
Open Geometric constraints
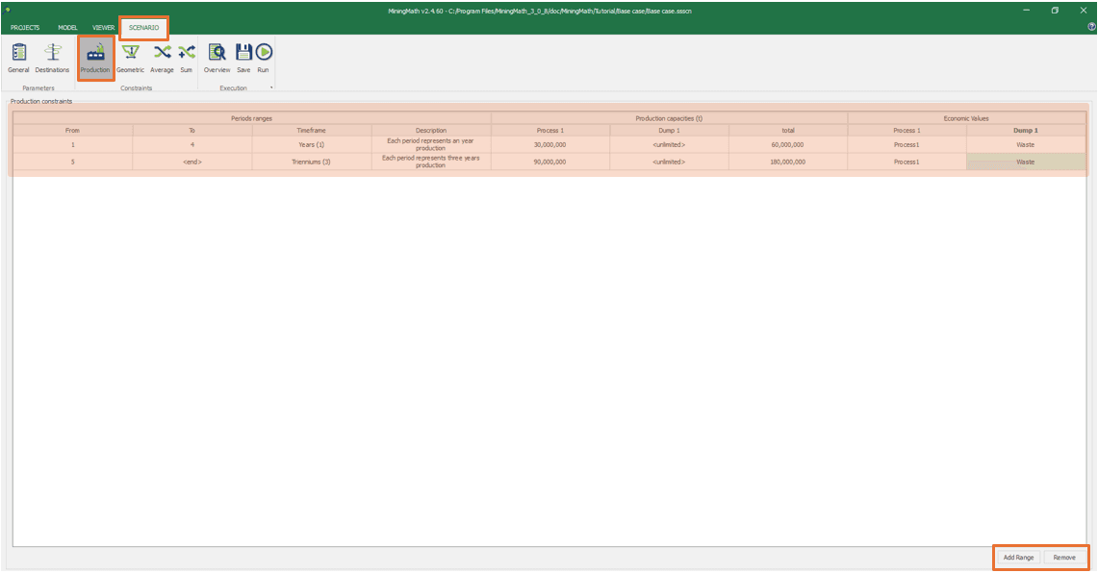130,57
